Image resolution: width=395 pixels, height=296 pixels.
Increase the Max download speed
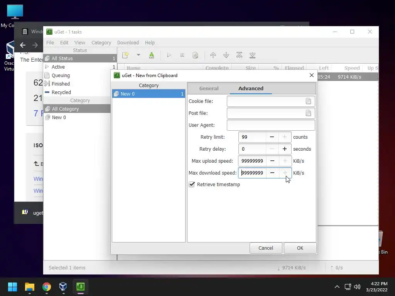coord(285,173)
